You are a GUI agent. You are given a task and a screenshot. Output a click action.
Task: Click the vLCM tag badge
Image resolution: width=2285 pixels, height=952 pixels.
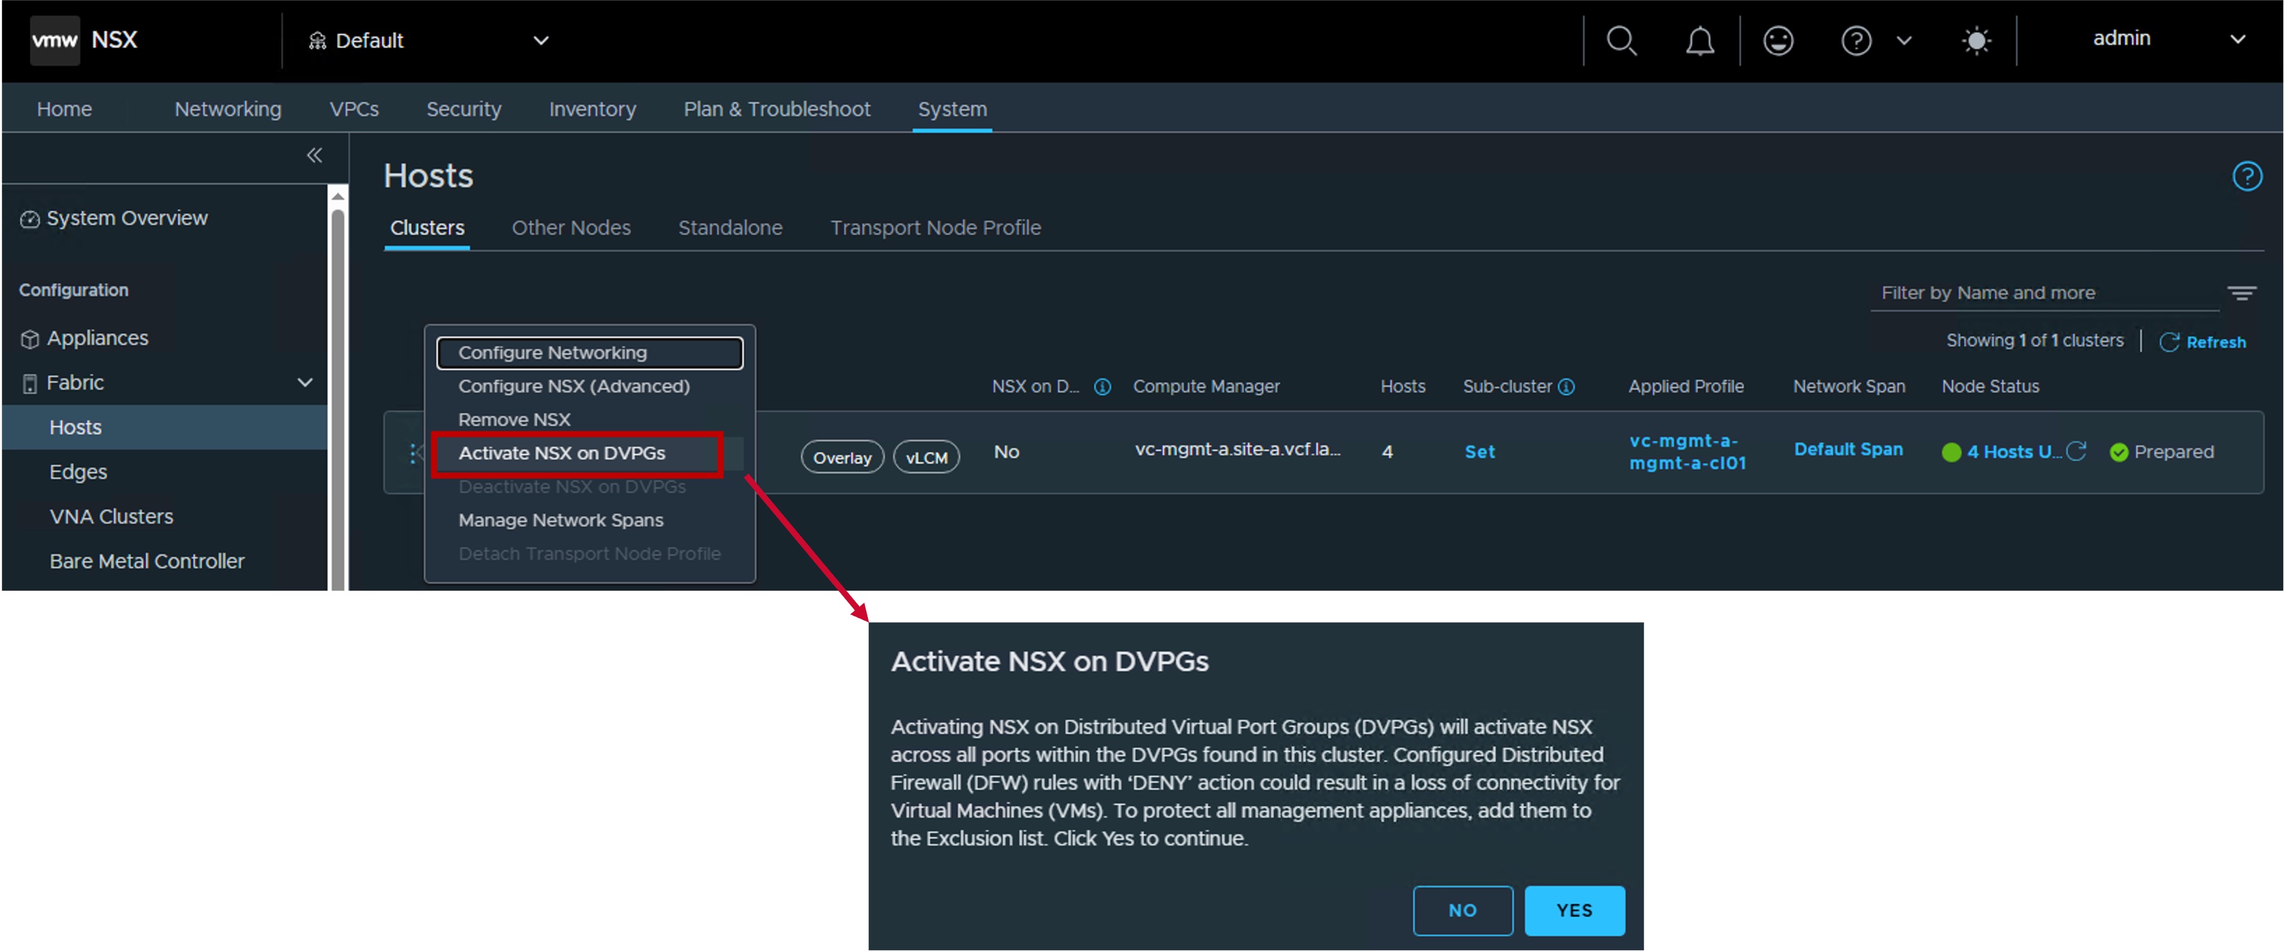click(926, 458)
